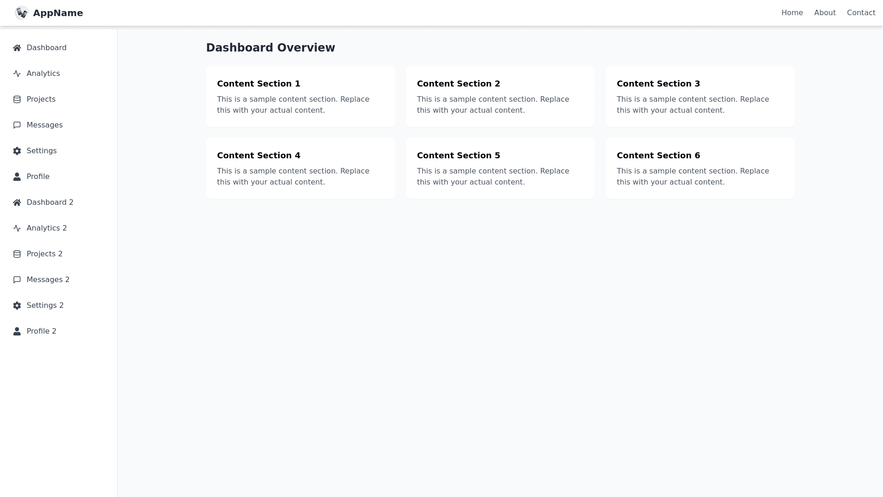This screenshot has height=497, width=883.
Task: Click the Projects database icon
Action: tap(17, 99)
